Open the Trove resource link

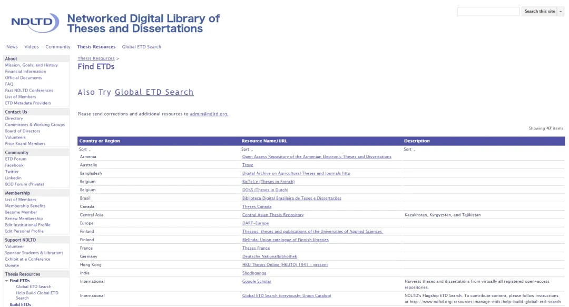[248, 165]
